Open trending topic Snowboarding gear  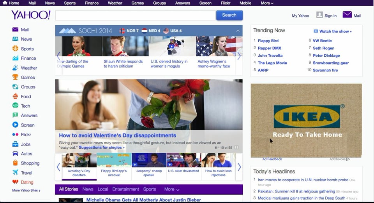tap(331, 63)
